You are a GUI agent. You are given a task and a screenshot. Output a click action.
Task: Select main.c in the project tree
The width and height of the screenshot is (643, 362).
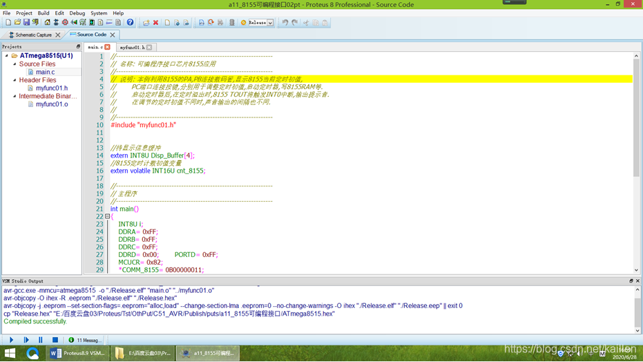pos(45,72)
